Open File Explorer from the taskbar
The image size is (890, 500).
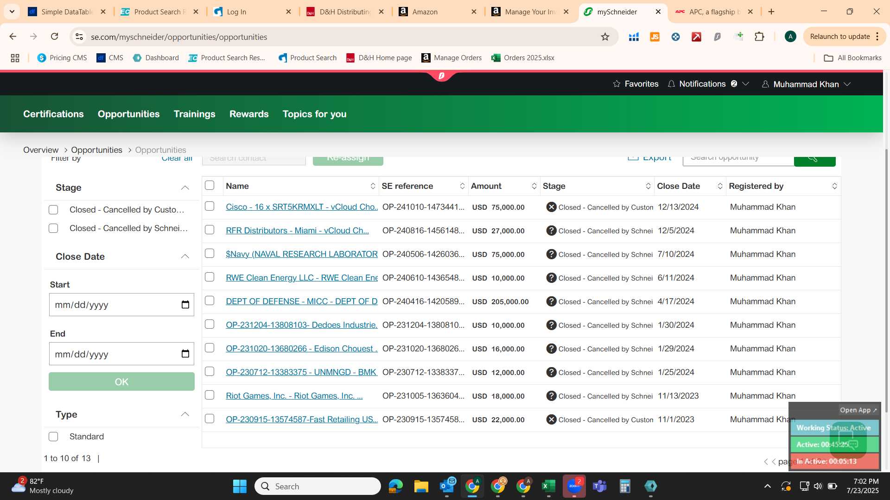point(421,486)
